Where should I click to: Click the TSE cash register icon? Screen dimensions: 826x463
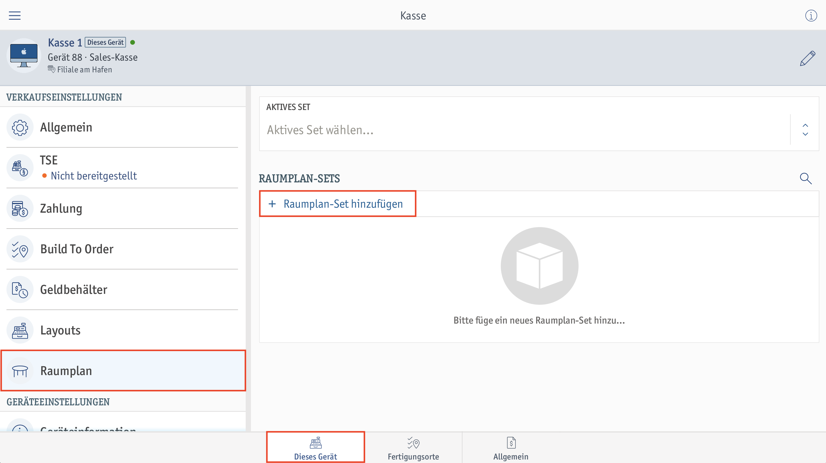click(20, 168)
